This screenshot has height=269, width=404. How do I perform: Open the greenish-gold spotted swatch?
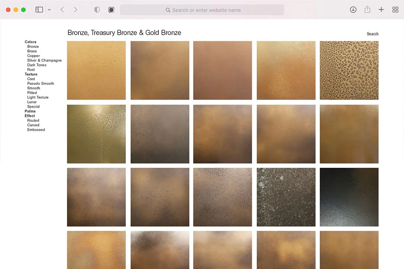point(96,134)
